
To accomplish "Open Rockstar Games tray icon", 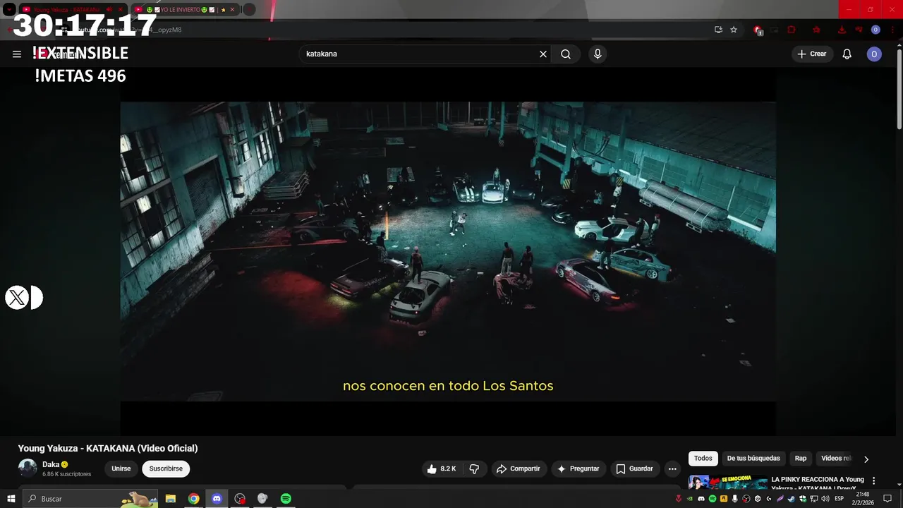I will 723,499.
